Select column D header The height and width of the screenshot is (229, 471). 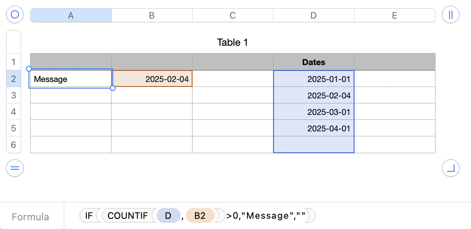[x=314, y=15]
